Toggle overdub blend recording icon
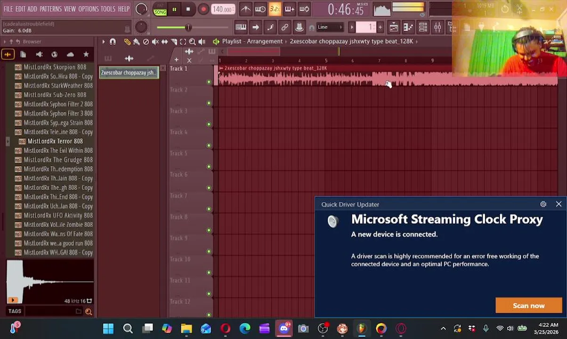 (289, 9)
